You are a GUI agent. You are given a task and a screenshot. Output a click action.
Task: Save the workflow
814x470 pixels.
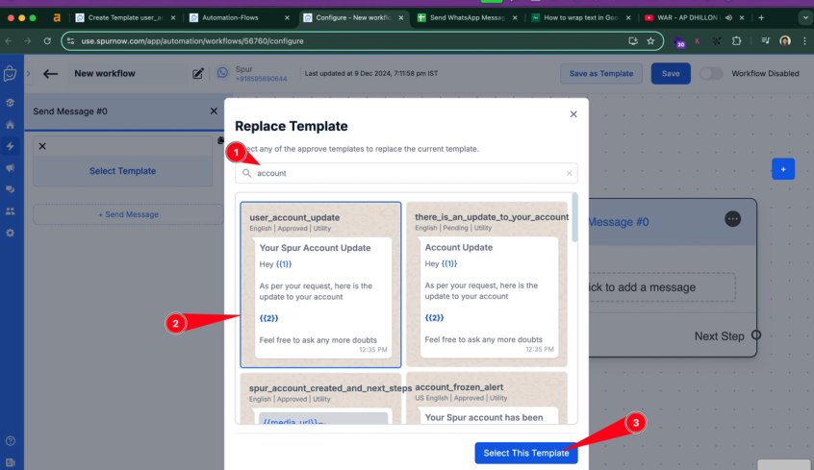point(671,74)
